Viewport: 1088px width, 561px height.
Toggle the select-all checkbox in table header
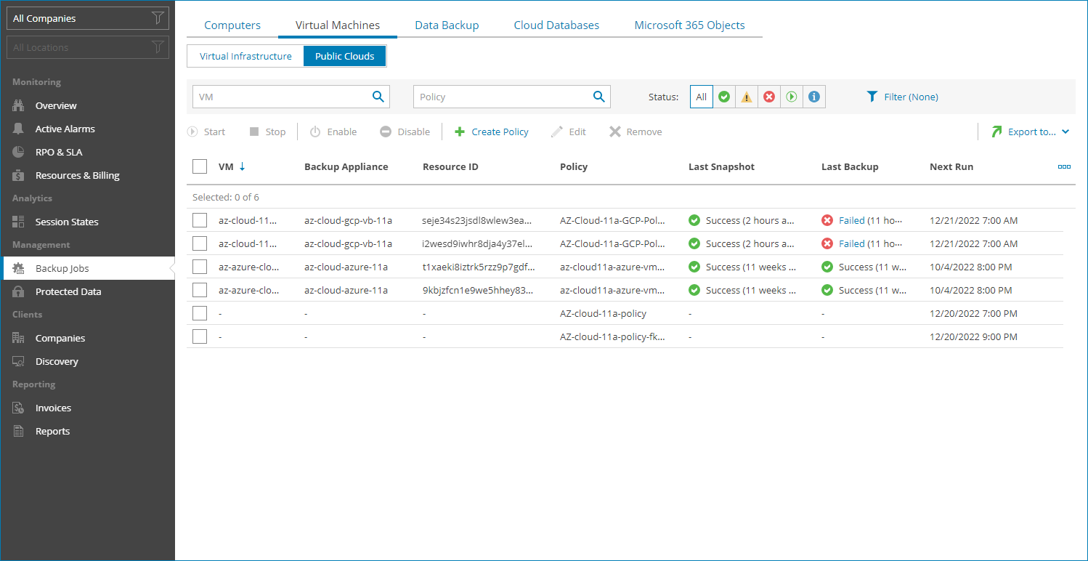point(200,166)
